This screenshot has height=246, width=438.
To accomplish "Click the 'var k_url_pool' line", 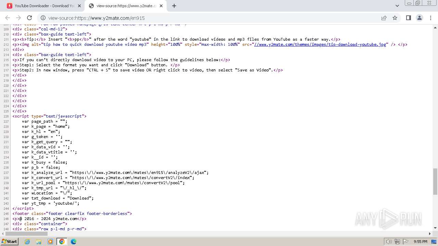I will pyautogui.click(x=103, y=183).
